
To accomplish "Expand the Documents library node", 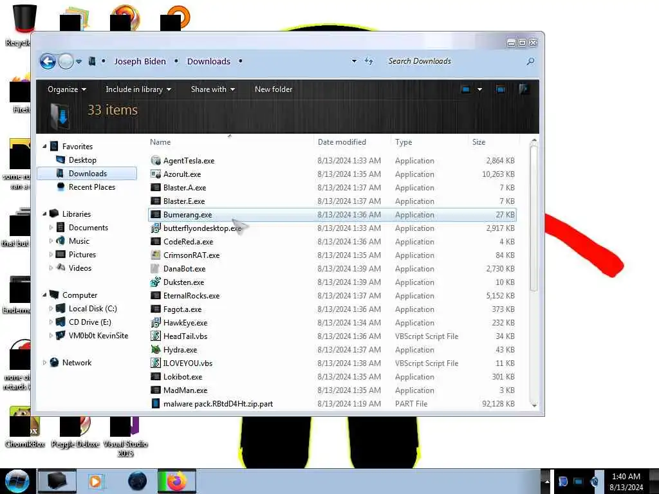I will point(51,227).
